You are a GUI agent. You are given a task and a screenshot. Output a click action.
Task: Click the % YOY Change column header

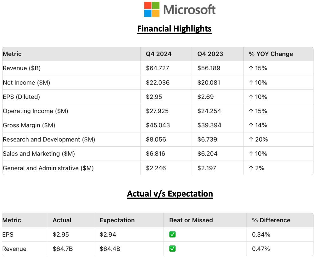(x=271, y=54)
